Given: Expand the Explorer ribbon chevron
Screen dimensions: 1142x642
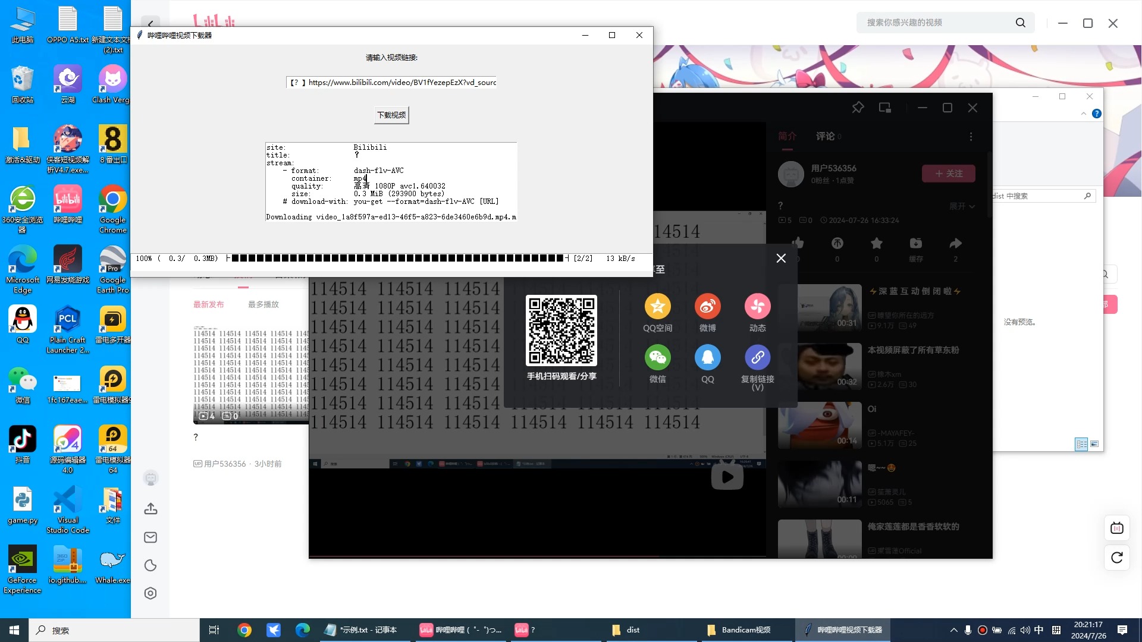Looking at the screenshot, I should click(x=1084, y=114).
